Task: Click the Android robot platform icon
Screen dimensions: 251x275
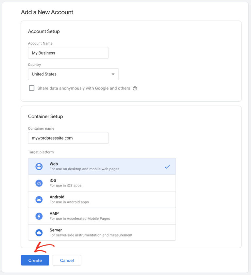Action: [39, 199]
